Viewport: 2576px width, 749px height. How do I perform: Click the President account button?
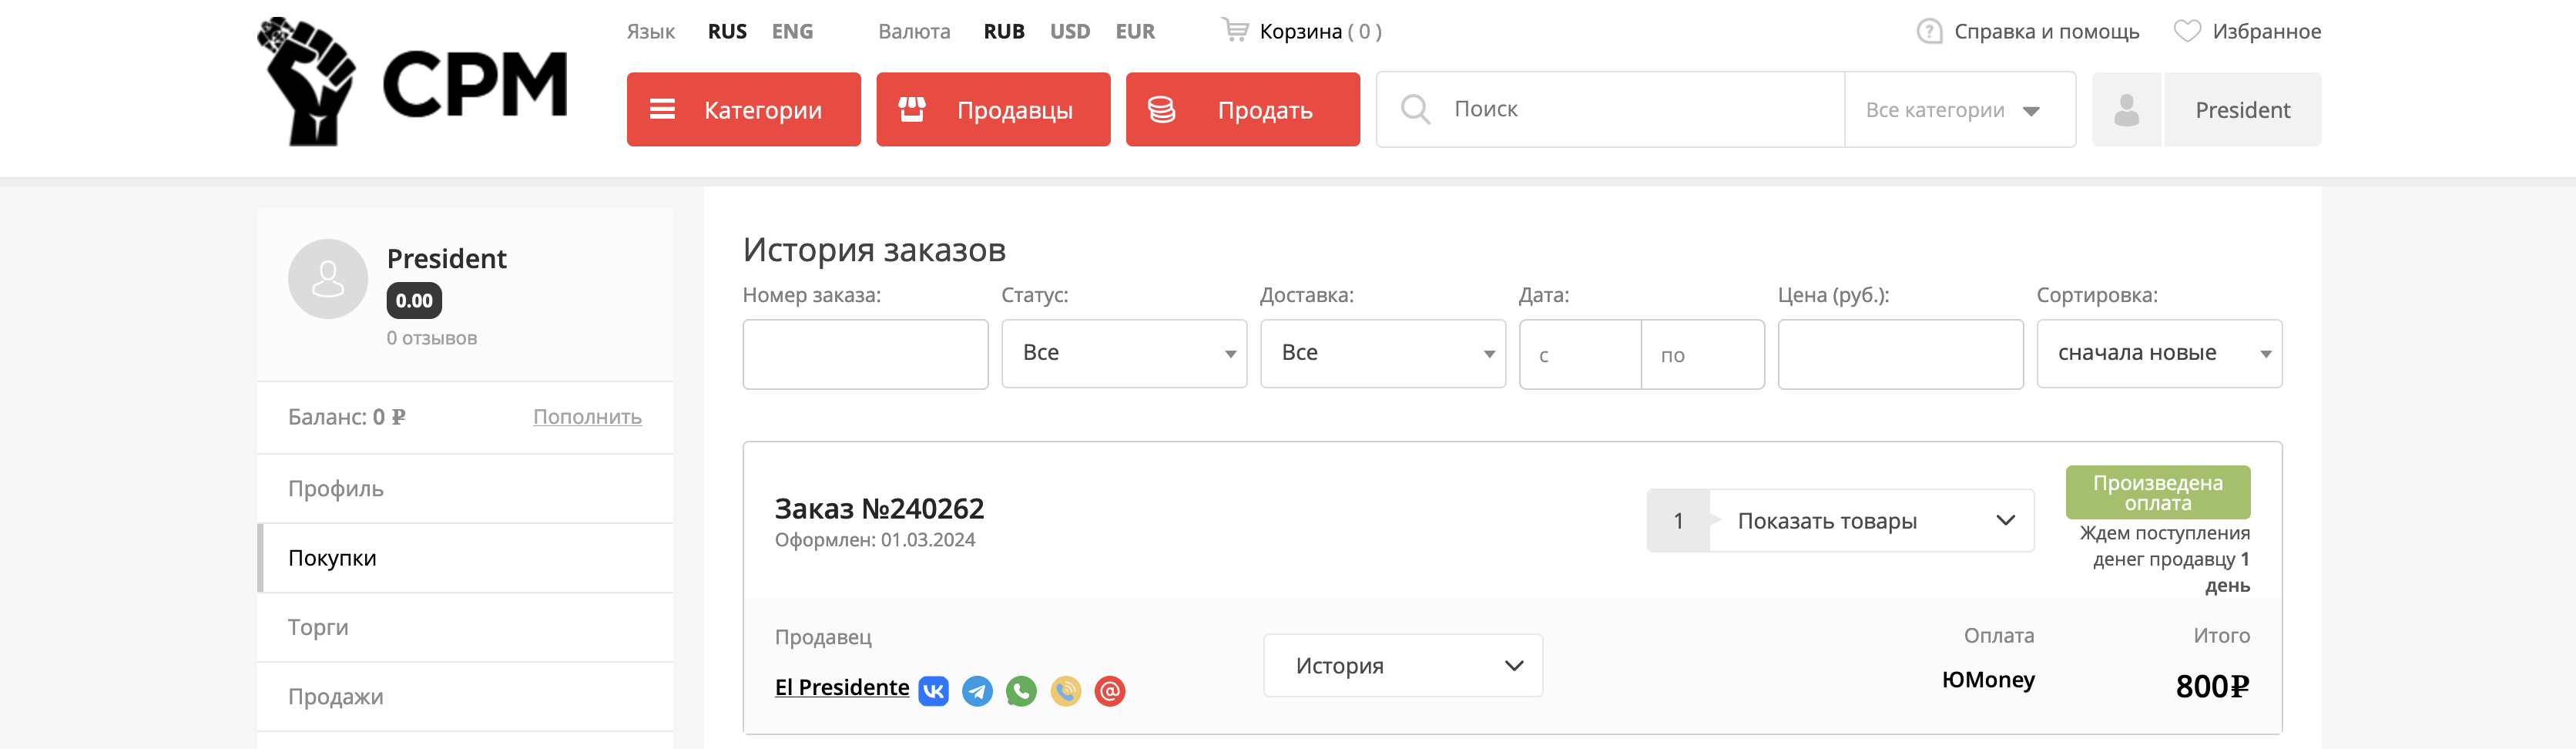point(2242,110)
